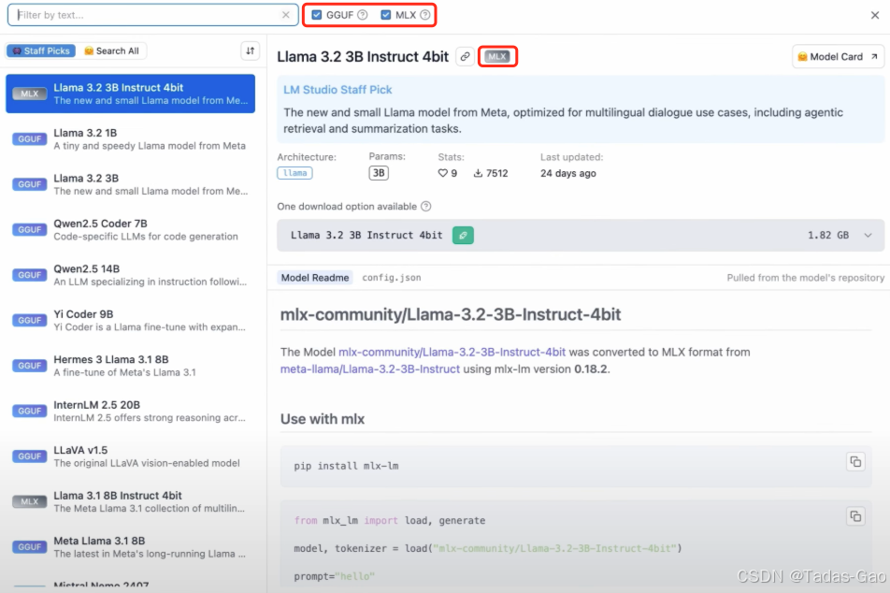Switch to the Staff Picks tab

41,51
